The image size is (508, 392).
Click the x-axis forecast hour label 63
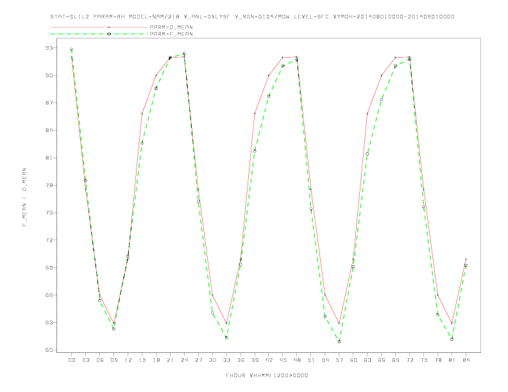click(x=368, y=360)
